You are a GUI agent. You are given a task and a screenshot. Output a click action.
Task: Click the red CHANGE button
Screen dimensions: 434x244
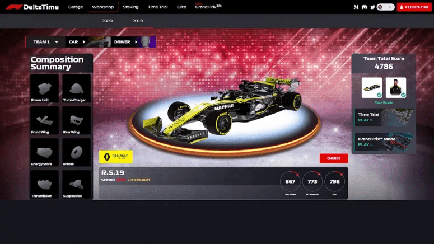point(334,158)
